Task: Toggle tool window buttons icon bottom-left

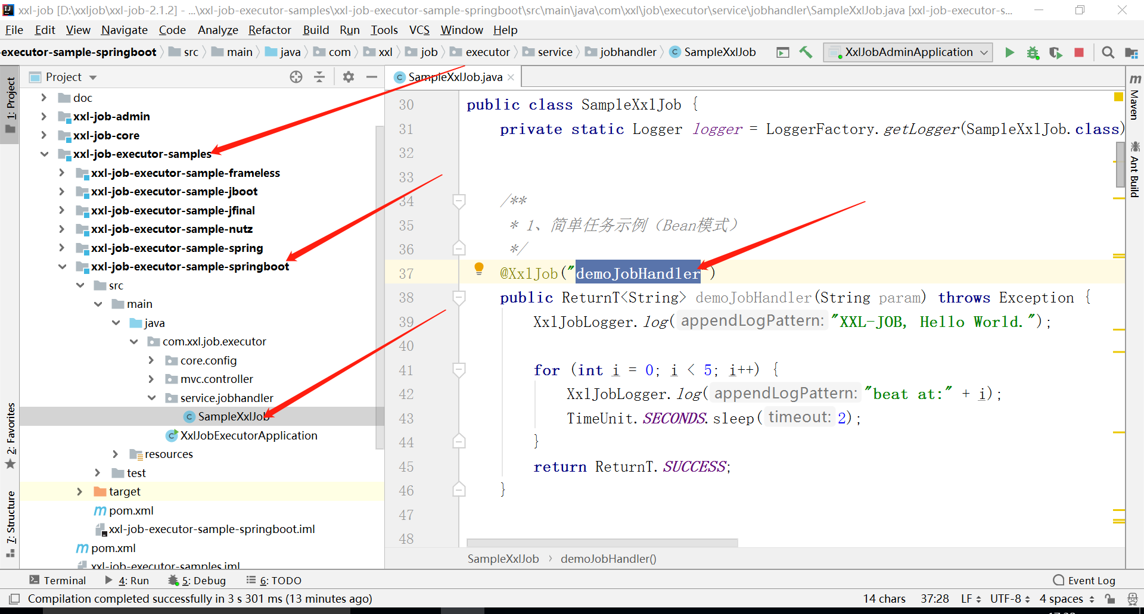Action: (x=14, y=599)
